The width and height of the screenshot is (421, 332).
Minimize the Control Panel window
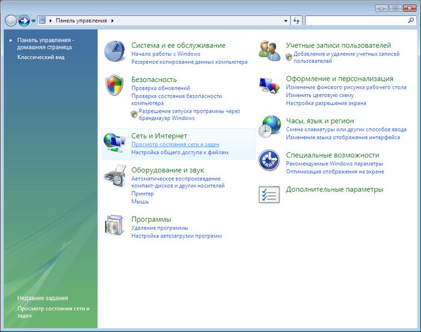coord(381,8)
